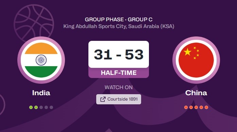This screenshot has width=237, height=132.
Task: Click China's middle orange form dot
Action: [x=196, y=107]
